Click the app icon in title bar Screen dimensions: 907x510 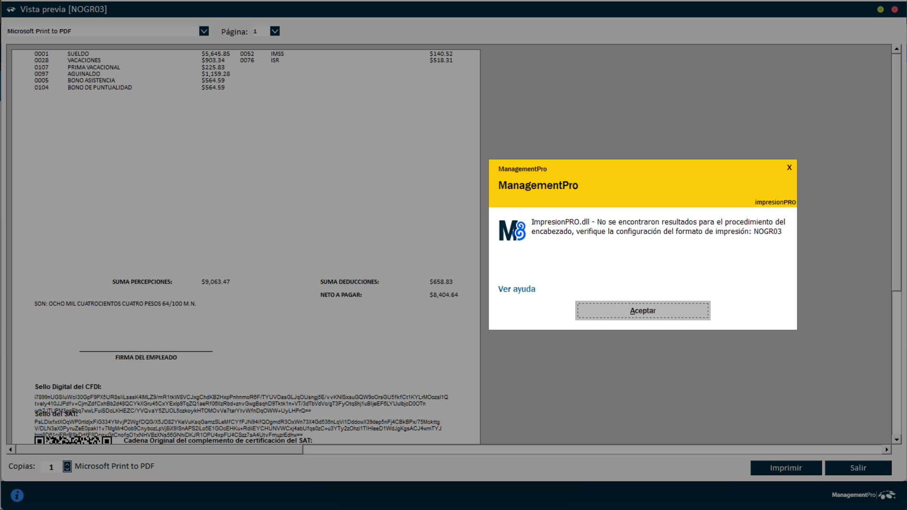click(x=10, y=9)
